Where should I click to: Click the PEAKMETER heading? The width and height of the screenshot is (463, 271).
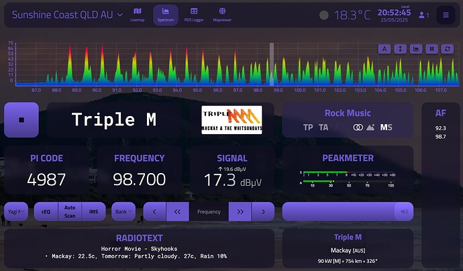pos(348,158)
